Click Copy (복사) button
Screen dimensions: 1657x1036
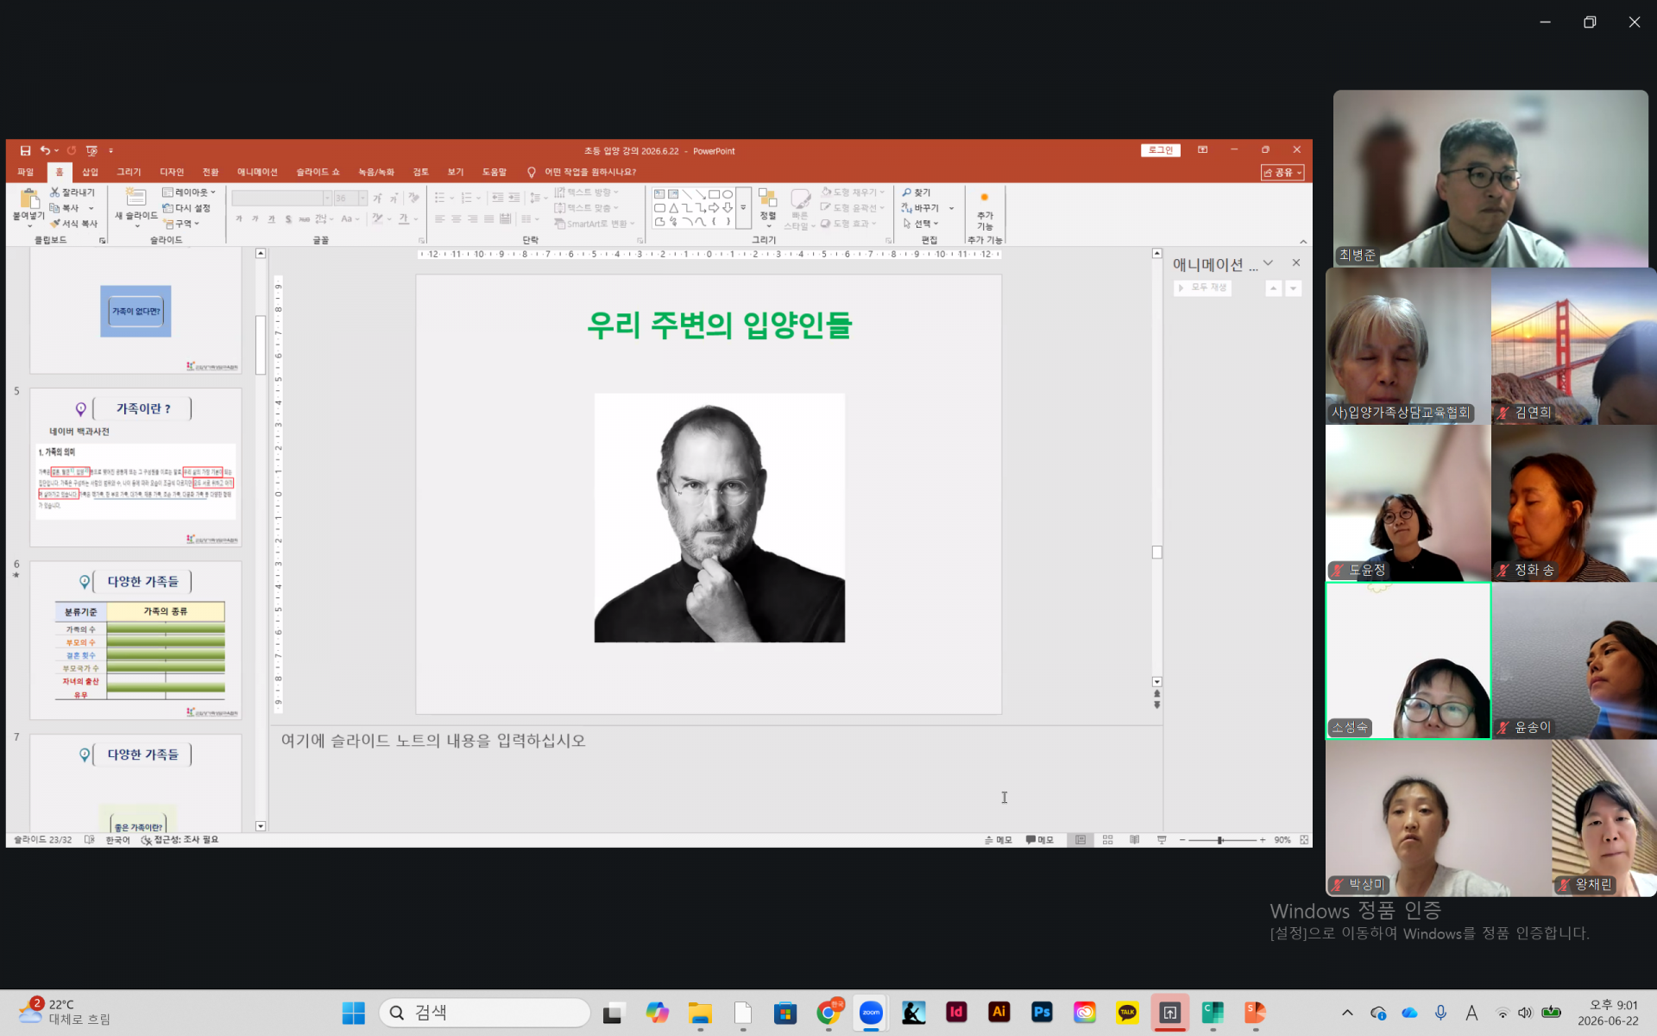coord(66,208)
